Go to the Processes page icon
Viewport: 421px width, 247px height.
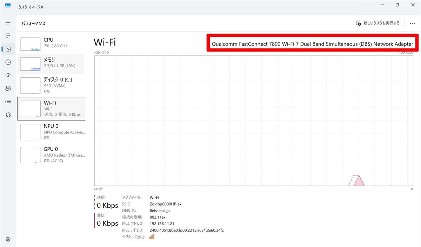pyautogui.click(x=8, y=36)
